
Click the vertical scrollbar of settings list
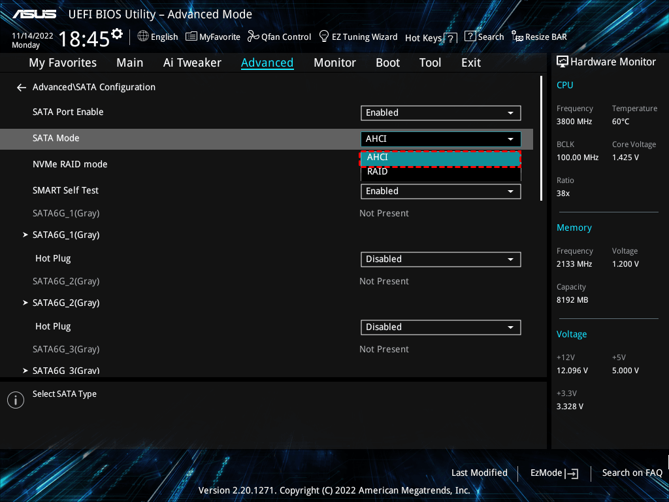click(x=542, y=139)
